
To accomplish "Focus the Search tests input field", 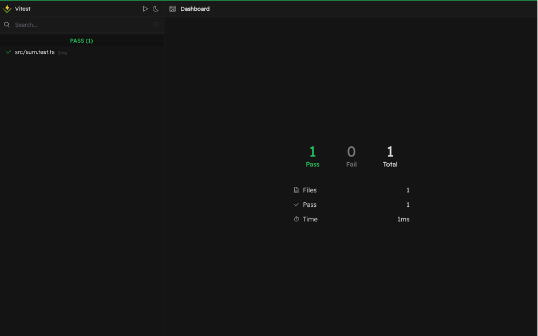I will [80, 25].
